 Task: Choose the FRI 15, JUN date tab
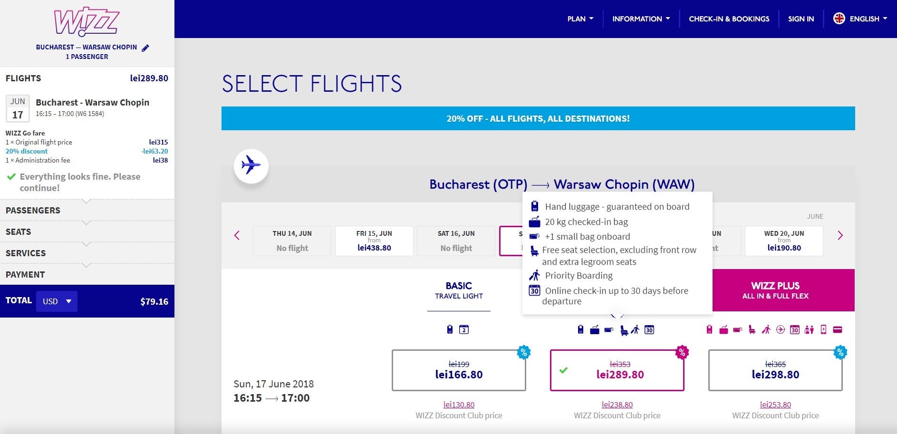[x=374, y=241]
